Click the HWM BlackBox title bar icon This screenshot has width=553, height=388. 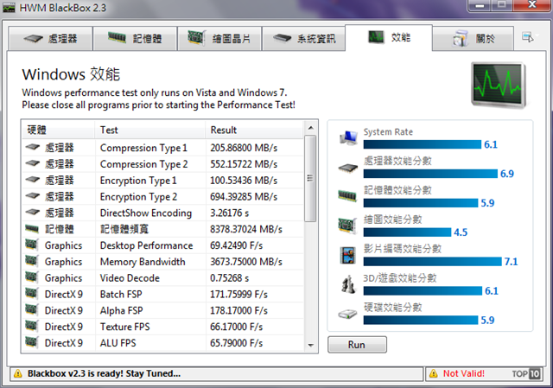click(x=9, y=8)
